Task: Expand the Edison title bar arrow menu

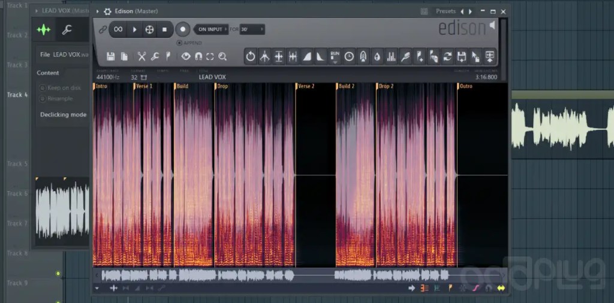Action: (98, 12)
